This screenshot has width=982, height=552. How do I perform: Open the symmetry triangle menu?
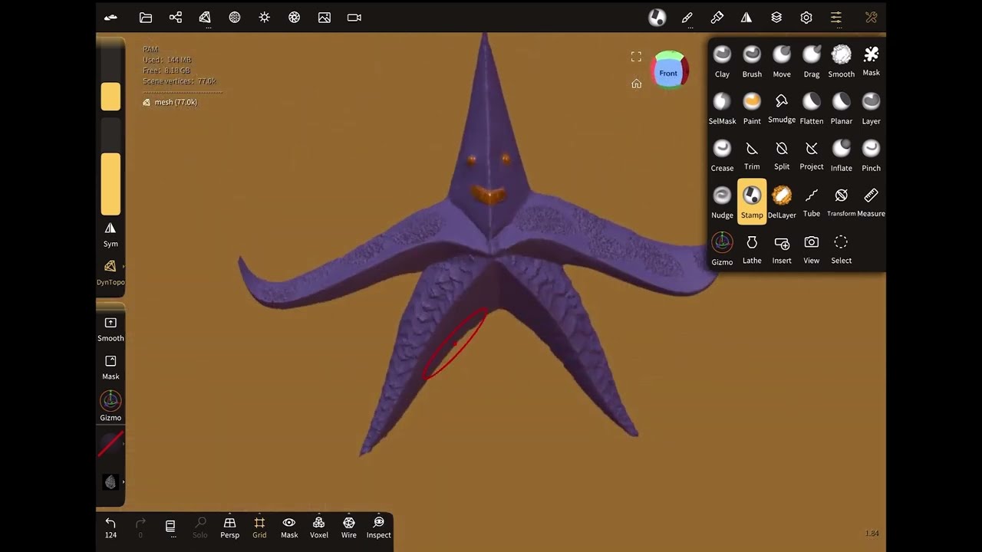[746, 18]
